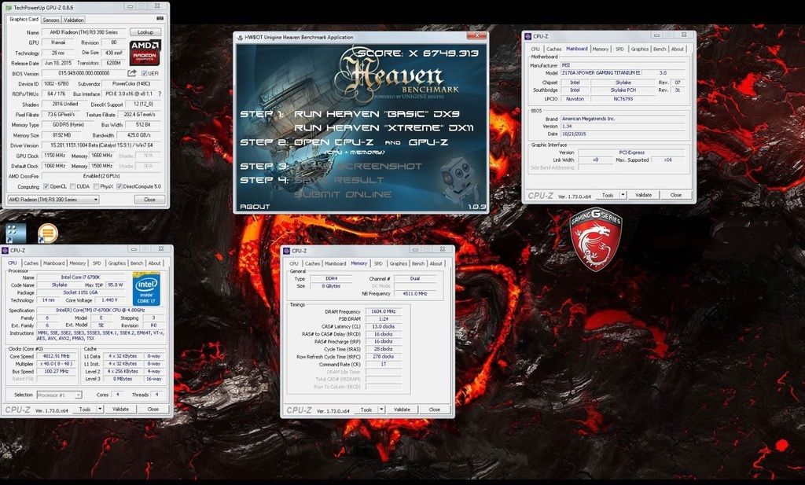
Task: Run Heaven "Basic" DX9 benchmark
Action: click(377, 114)
